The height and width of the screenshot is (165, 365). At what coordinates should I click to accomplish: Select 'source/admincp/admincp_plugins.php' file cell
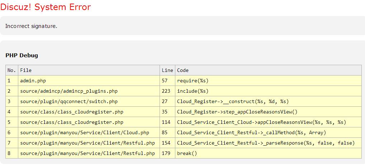click(89, 91)
